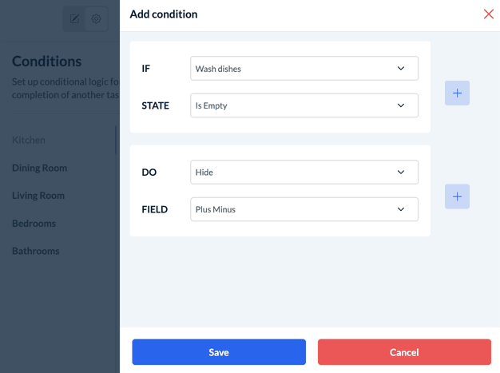
Task: Add another DO action with the plus icon
Action: pyautogui.click(x=457, y=196)
